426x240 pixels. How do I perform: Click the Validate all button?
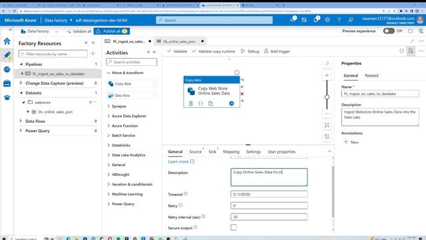pyautogui.click(x=79, y=31)
